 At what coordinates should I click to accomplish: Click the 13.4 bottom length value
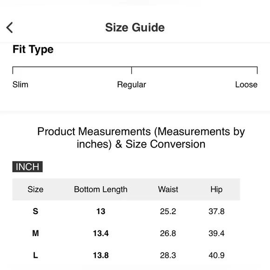101,233
